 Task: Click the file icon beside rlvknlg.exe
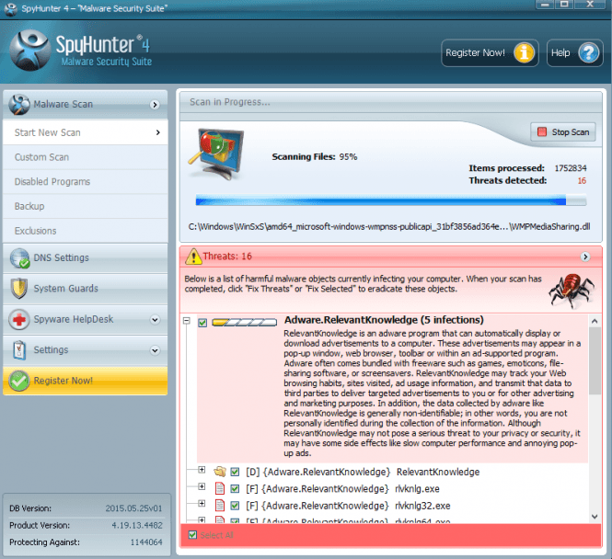(x=220, y=488)
